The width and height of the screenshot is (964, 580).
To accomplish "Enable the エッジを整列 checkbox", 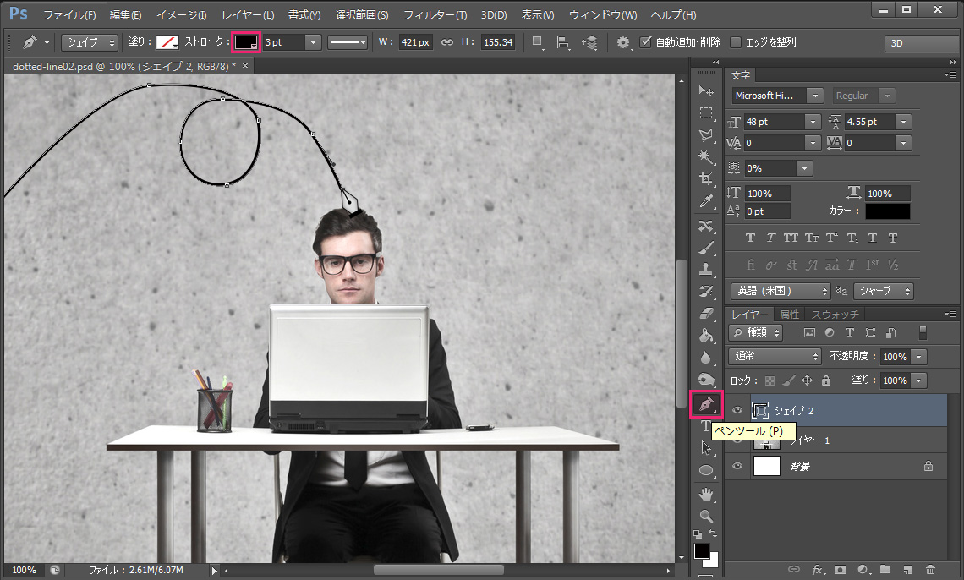I will click(x=736, y=41).
